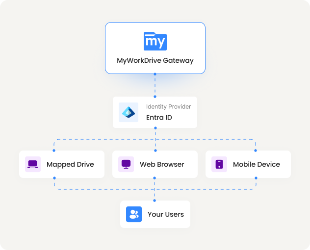Click the Your Users people icon
This screenshot has height=250, width=310.
pyautogui.click(x=134, y=214)
